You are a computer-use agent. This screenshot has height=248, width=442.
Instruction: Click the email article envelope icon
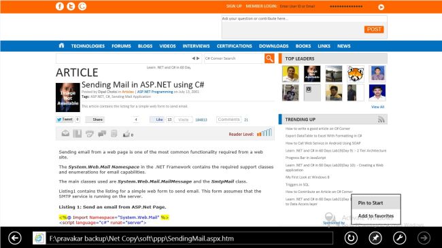click(65, 133)
